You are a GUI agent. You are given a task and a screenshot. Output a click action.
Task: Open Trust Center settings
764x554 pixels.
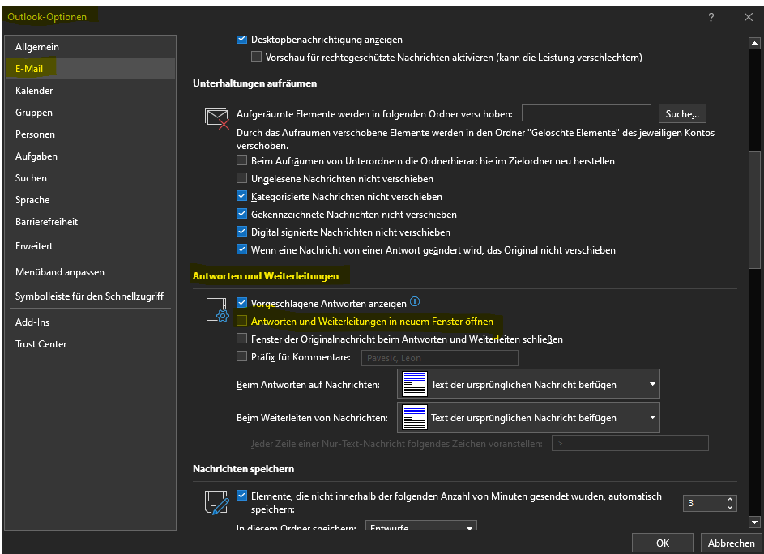[x=90, y=344]
